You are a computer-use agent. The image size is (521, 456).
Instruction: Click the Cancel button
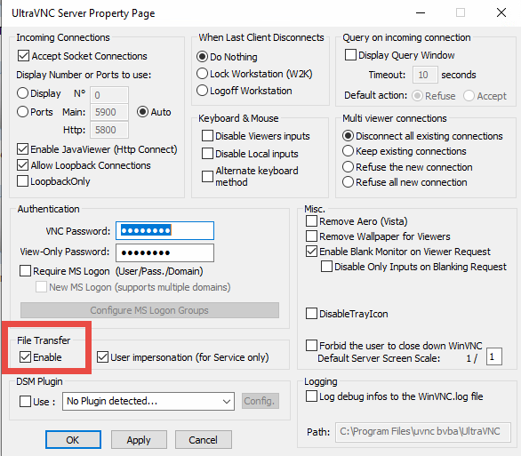(203, 440)
